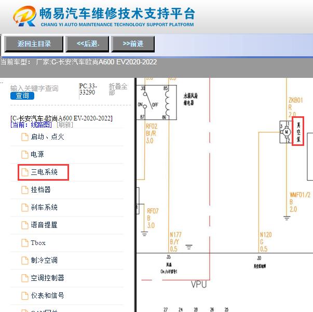Viewport: 313px width, 312px height.
Task: Open the 语音提醒 tree item
Action: tap(44, 225)
